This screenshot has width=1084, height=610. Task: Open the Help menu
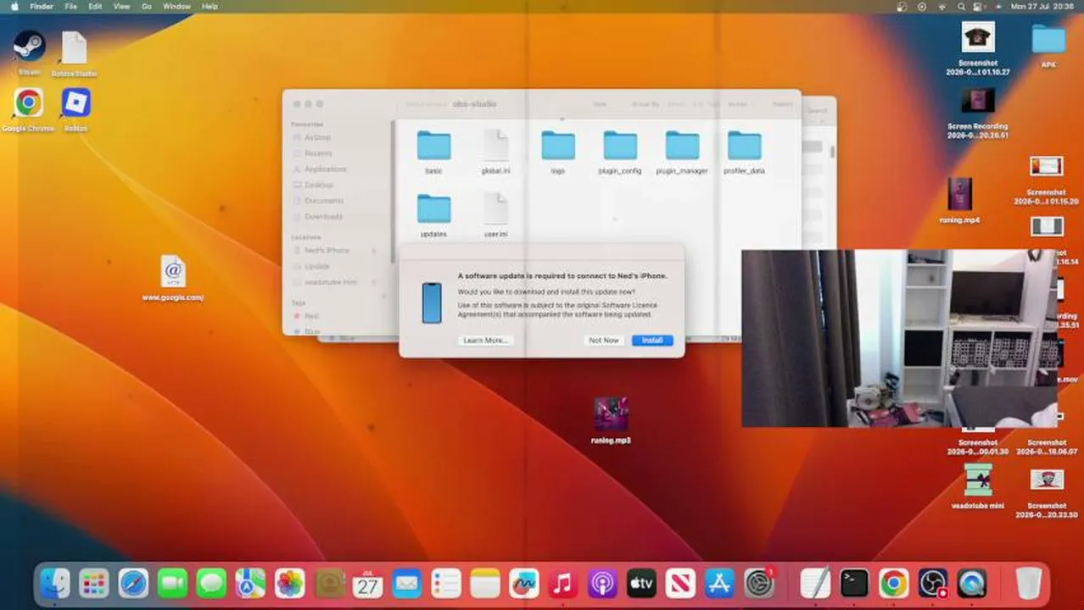point(210,6)
